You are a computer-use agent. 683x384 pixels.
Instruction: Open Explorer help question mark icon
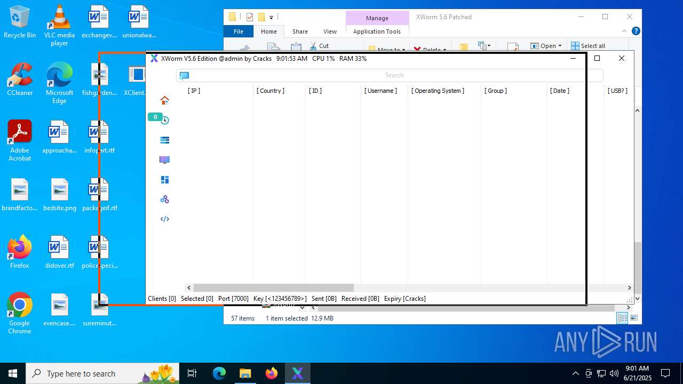coord(636,31)
